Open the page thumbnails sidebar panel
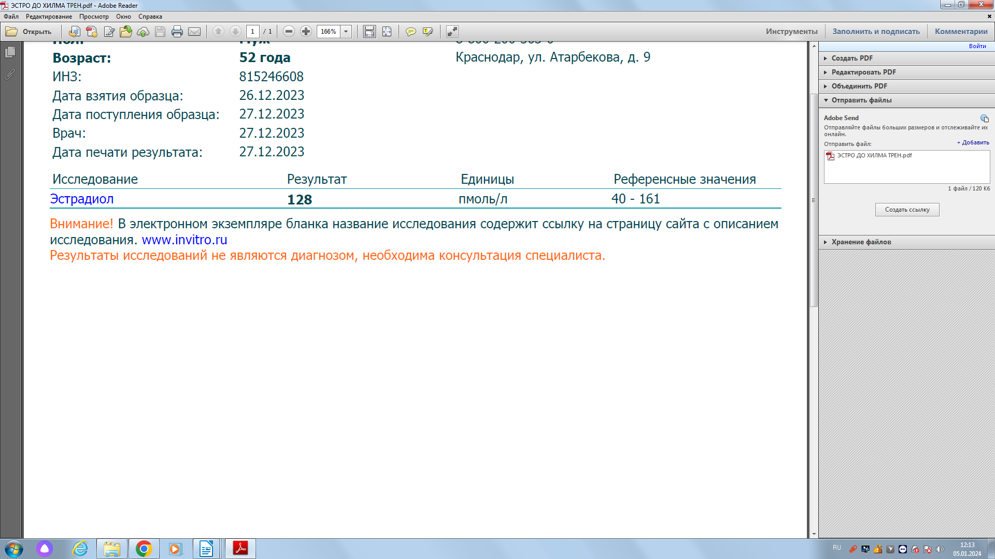Image resolution: width=995 pixels, height=559 pixels. [x=10, y=52]
